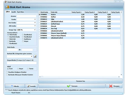Click the horizontal scroll right arrow
The image size is (128, 95).
tap(119, 77)
